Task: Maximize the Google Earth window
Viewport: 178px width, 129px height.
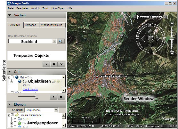Action: 170,3
